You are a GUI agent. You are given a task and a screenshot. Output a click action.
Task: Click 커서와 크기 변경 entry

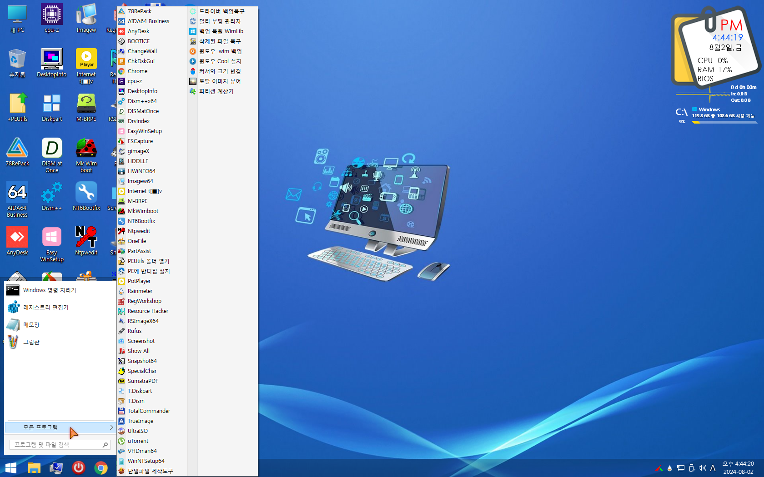coord(223,71)
